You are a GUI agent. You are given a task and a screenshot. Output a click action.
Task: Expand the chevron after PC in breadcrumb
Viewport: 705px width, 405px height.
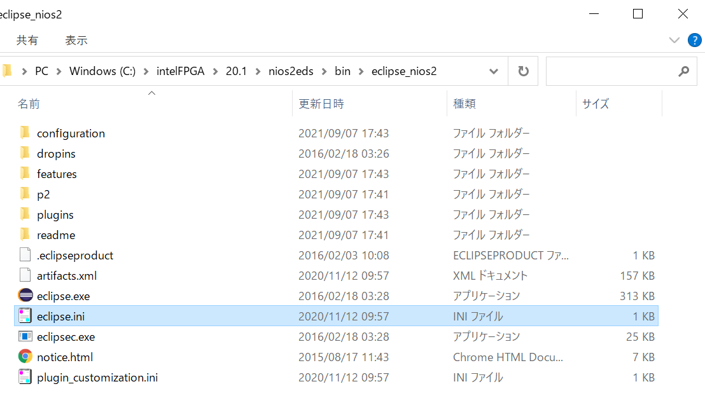[x=59, y=71]
